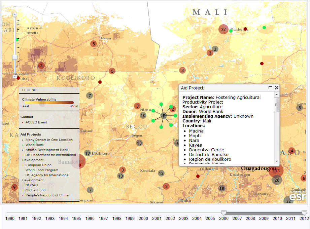Click the cluster marker labeled 113 near Ouagadougou
310x229 pixels.
click(x=276, y=170)
